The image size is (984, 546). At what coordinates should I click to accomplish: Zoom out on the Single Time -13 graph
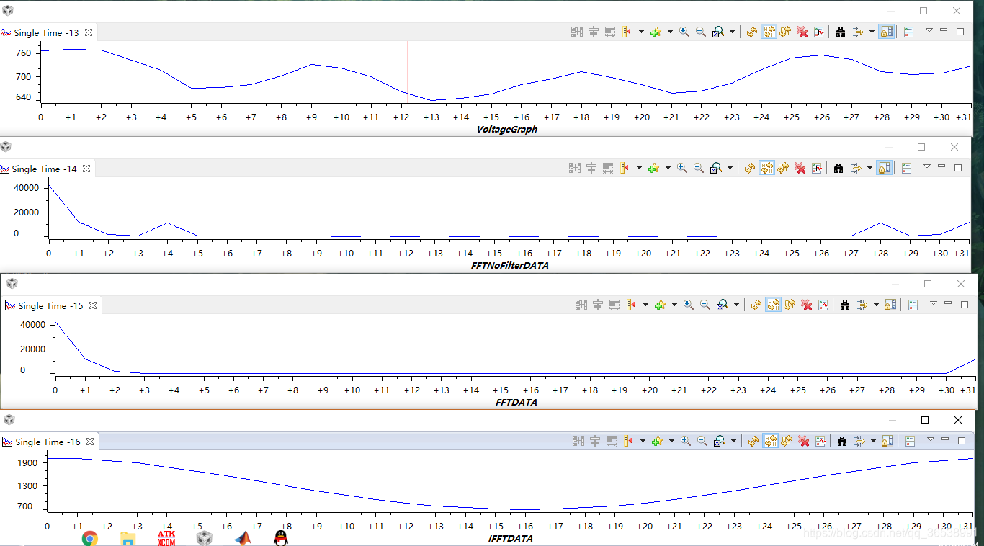[700, 32]
